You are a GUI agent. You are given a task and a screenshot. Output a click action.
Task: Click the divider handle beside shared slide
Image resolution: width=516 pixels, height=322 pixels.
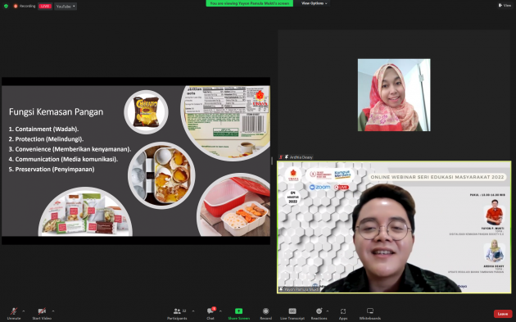[x=272, y=161]
